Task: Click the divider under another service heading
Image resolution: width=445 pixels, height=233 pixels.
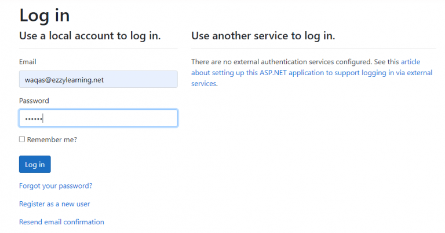Action: (313, 49)
